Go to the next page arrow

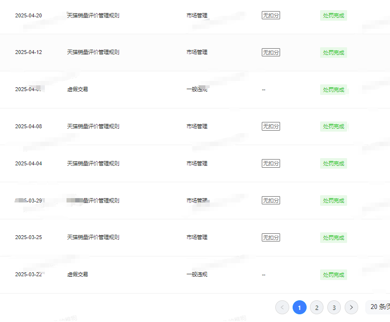[x=351, y=307]
